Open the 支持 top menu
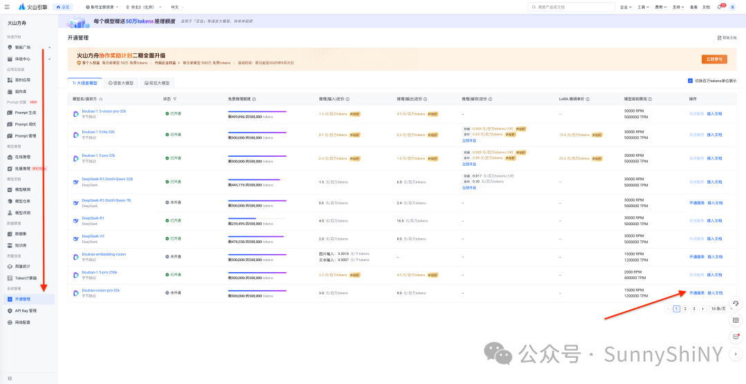The width and height of the screenshot is (746, 384). tap(678, 7)
